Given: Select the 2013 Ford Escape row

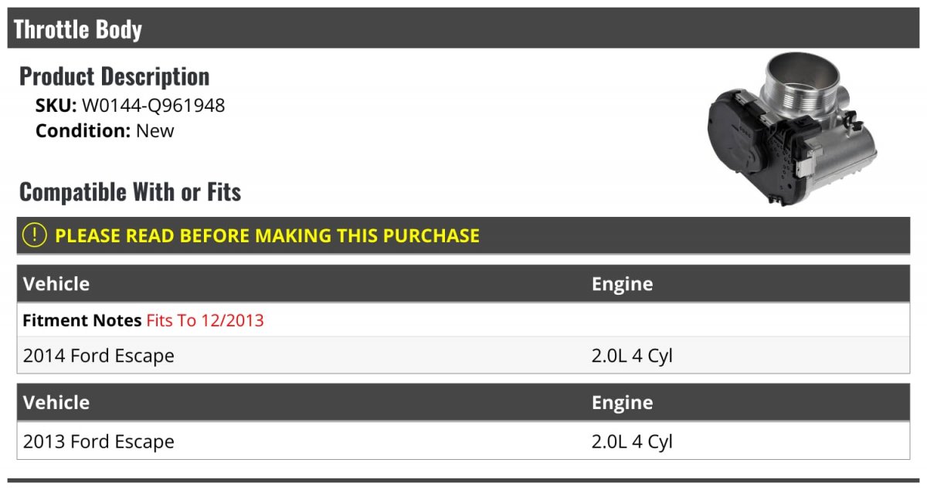Looking at the screenshot, I should tap(463, 441).
